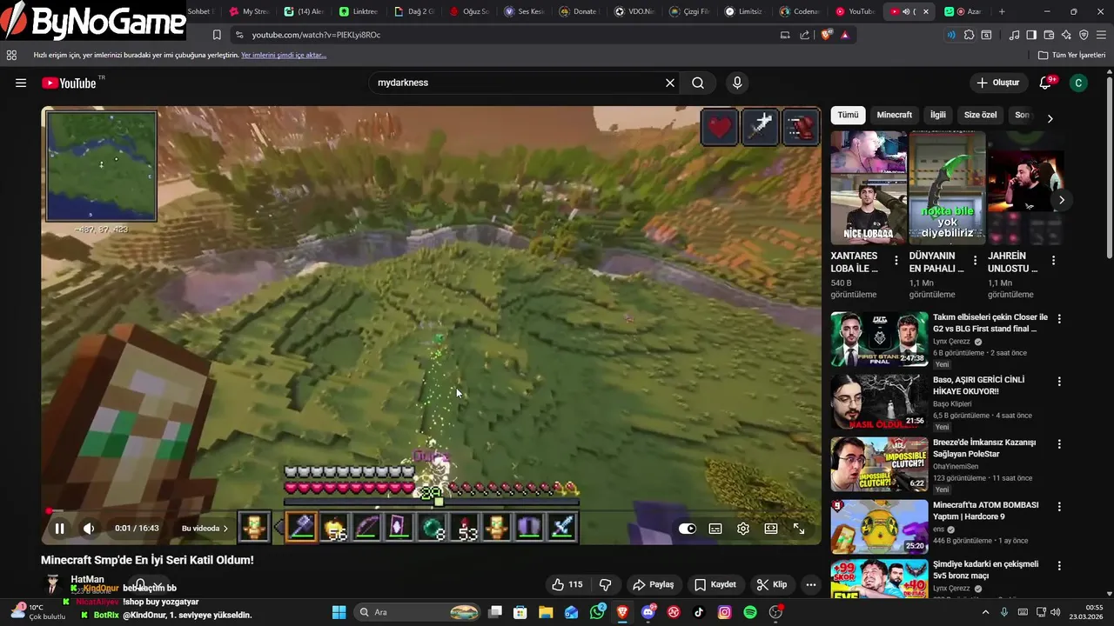Create a clip with Klip
The height and width of the screenshot is (626, 1114).
coord(772,584)
